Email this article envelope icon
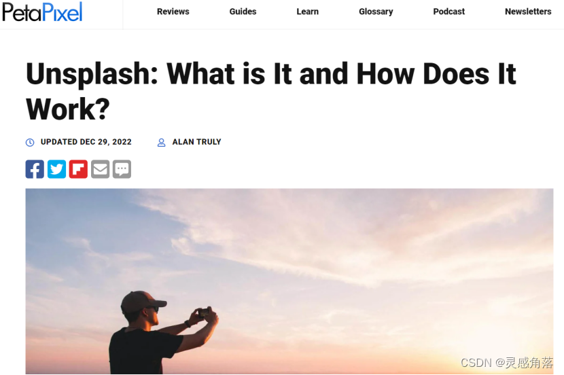 pos(100,169)
